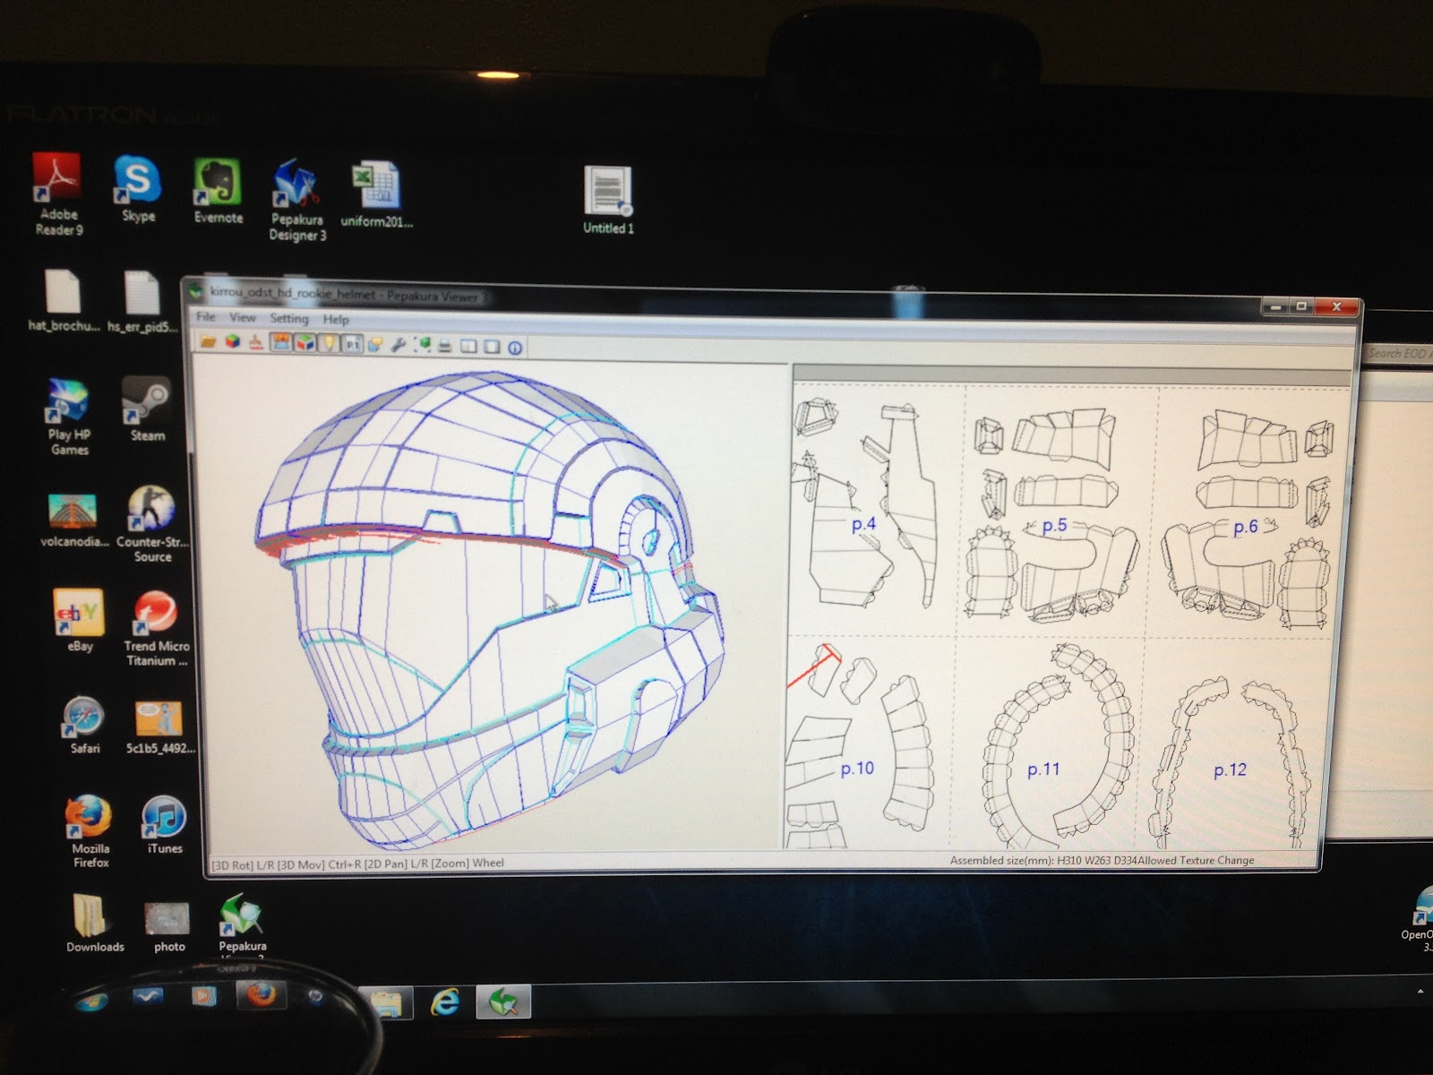This screenshot has width=1433, height=1075.
Task: Click the yellow-blue shapes toolbar icon
Action: click(x=375, y=345)
